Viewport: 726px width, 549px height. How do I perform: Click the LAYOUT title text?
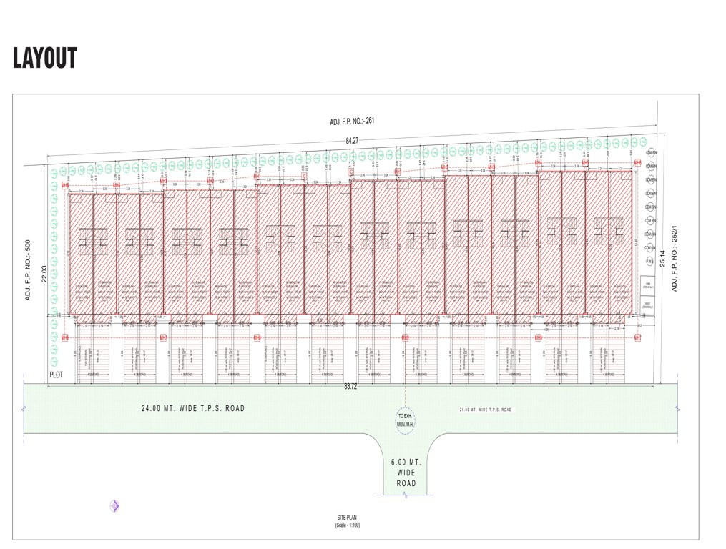pyautogui.click(x=44, y=56)
